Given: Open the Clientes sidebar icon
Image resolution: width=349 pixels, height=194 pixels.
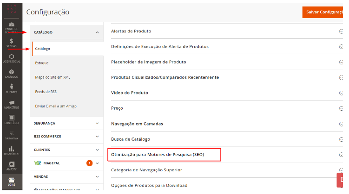Looking at the screenshot, I should 11,89.
